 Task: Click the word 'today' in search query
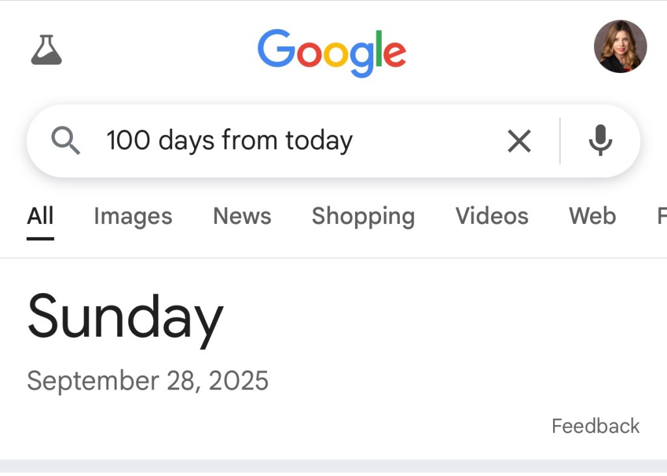[x=320, y=141]
